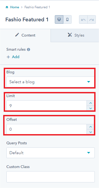Click the Smart rules info icon
The height and width of the screenshot is (188, 99).
coord(28,50)
